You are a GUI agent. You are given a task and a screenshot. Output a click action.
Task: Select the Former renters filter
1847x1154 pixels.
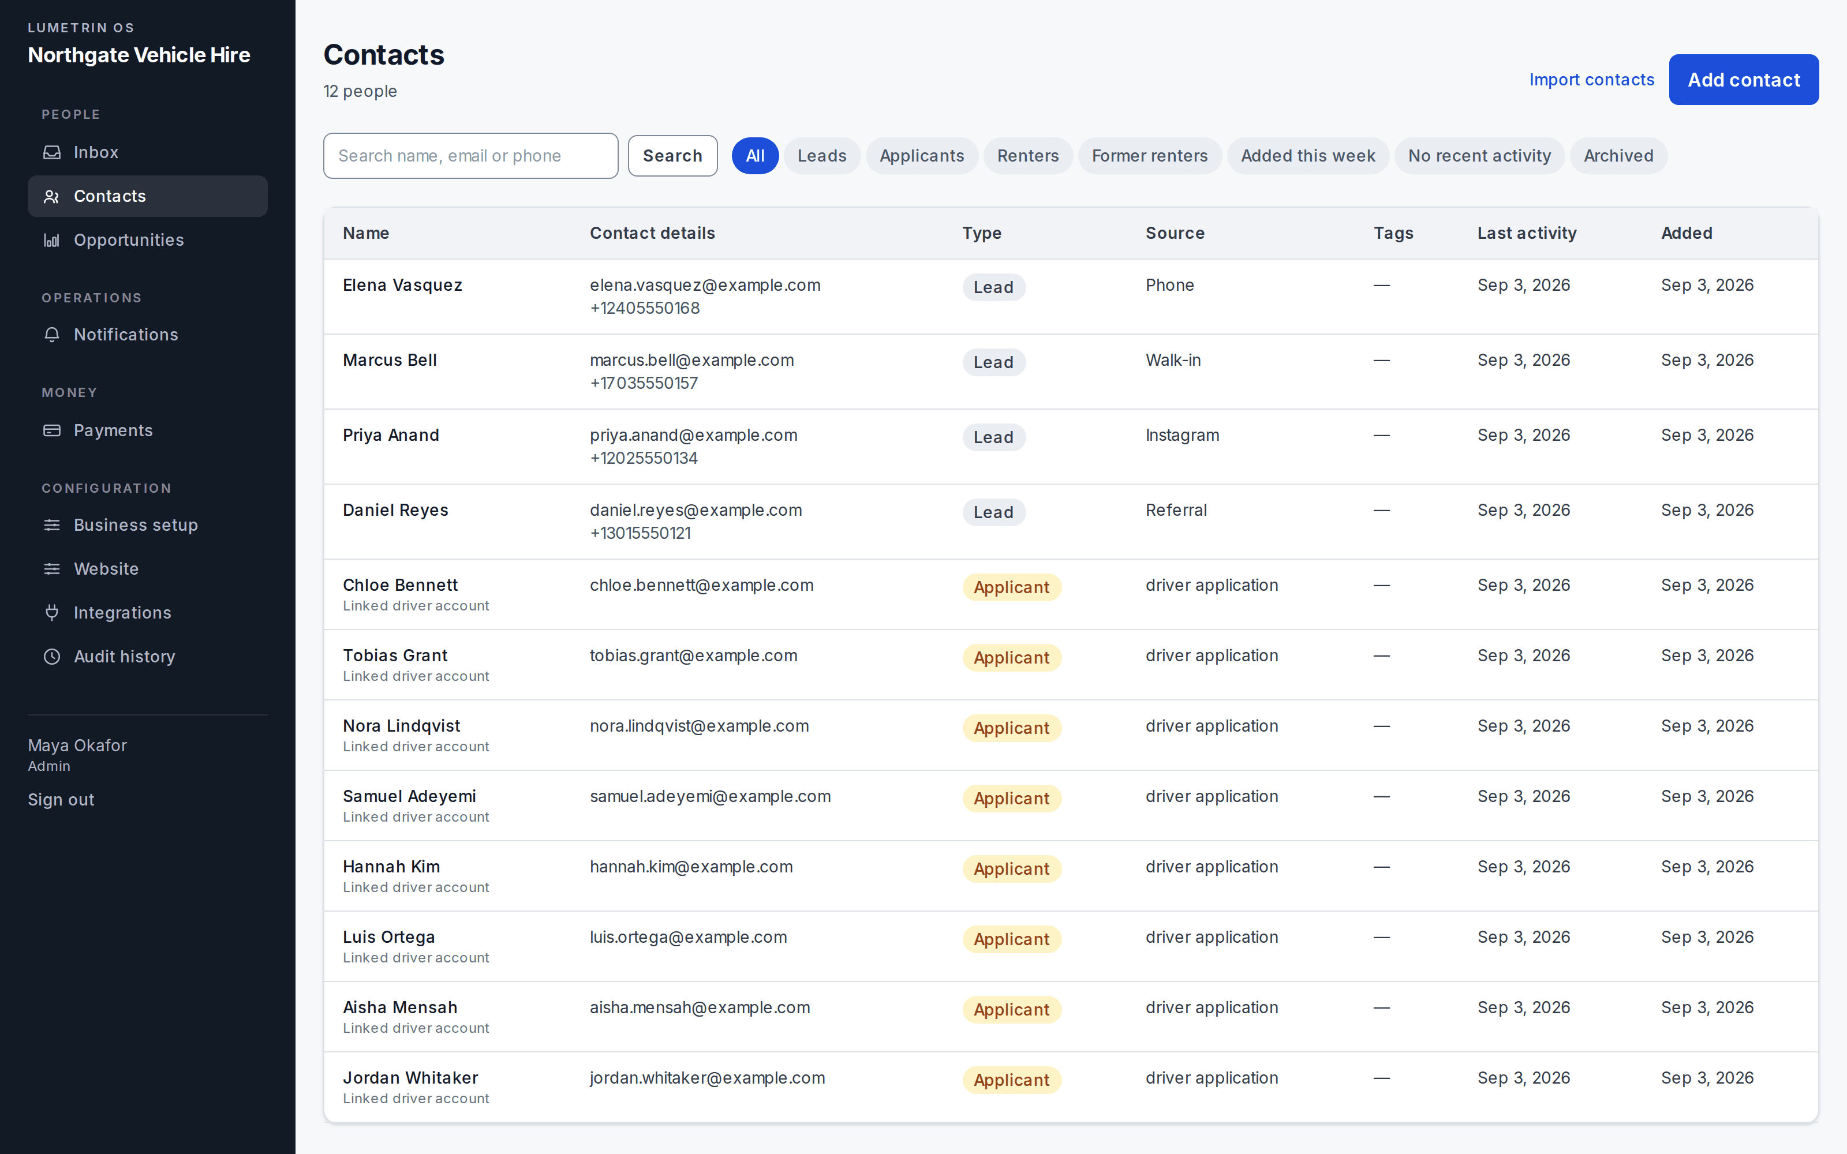[1149, 156]
